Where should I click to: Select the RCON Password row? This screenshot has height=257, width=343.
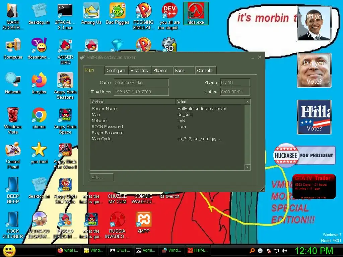coord(167,127)
